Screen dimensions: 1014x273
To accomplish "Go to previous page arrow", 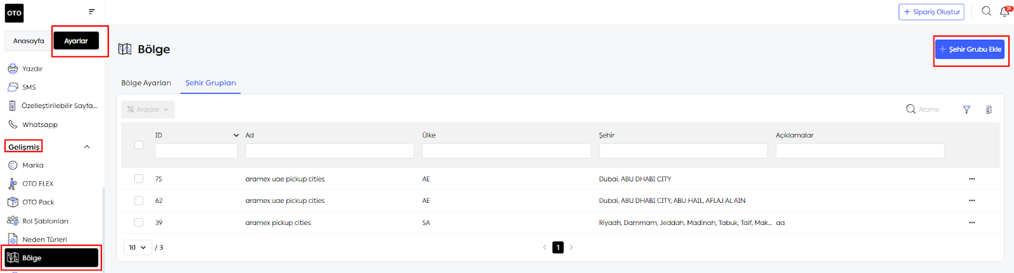I will [x=544, y=247].
